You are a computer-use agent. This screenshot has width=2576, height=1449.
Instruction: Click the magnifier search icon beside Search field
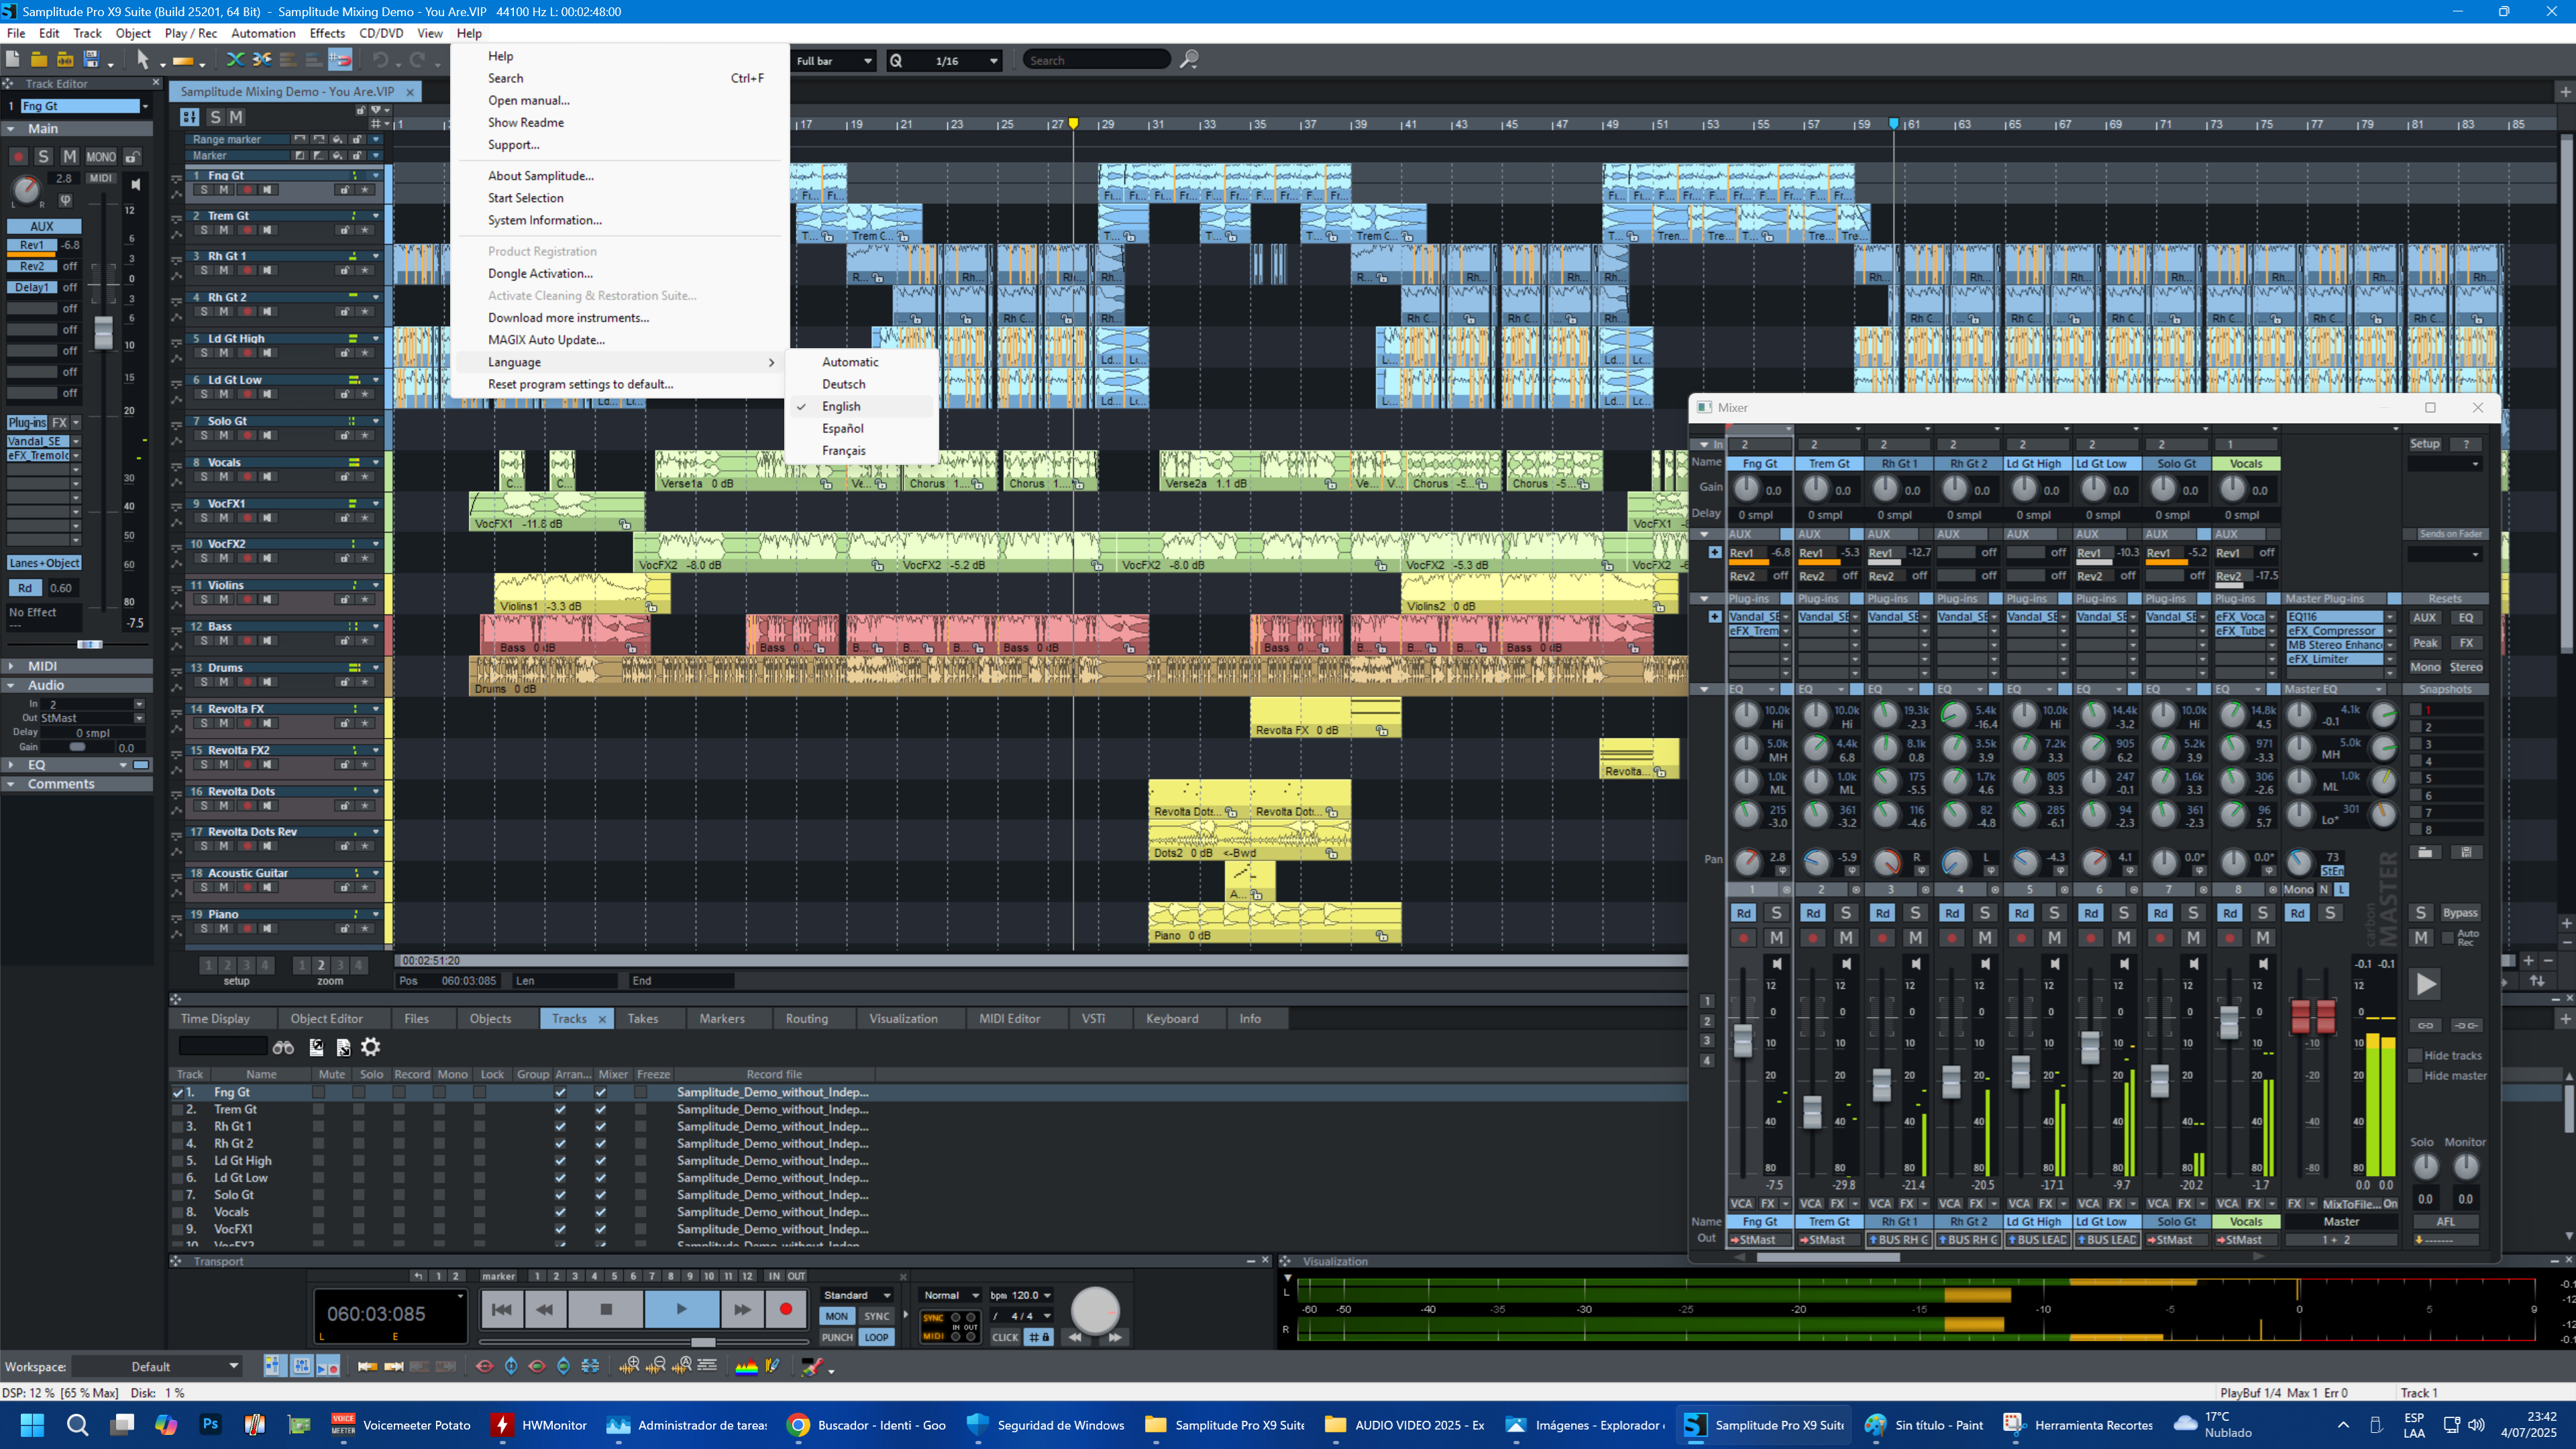(x=1189, y=60)
